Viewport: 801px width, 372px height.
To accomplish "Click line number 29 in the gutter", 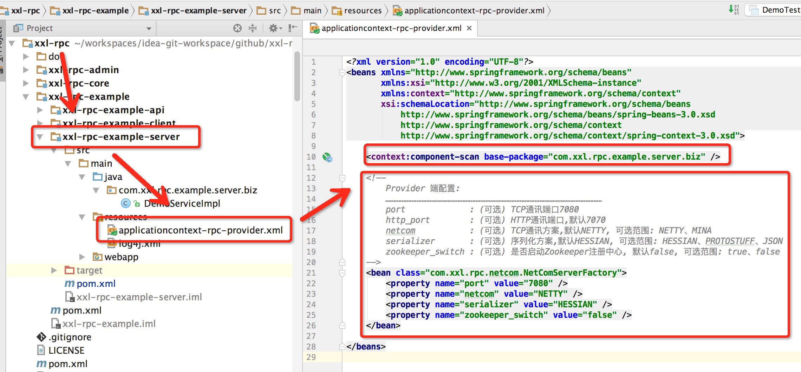I will pyautogui.click(x=311, y=357).
